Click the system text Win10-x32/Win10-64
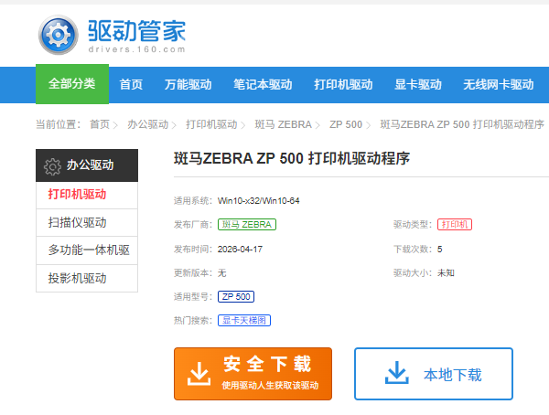The image size is (549, 415). (258, 201)
